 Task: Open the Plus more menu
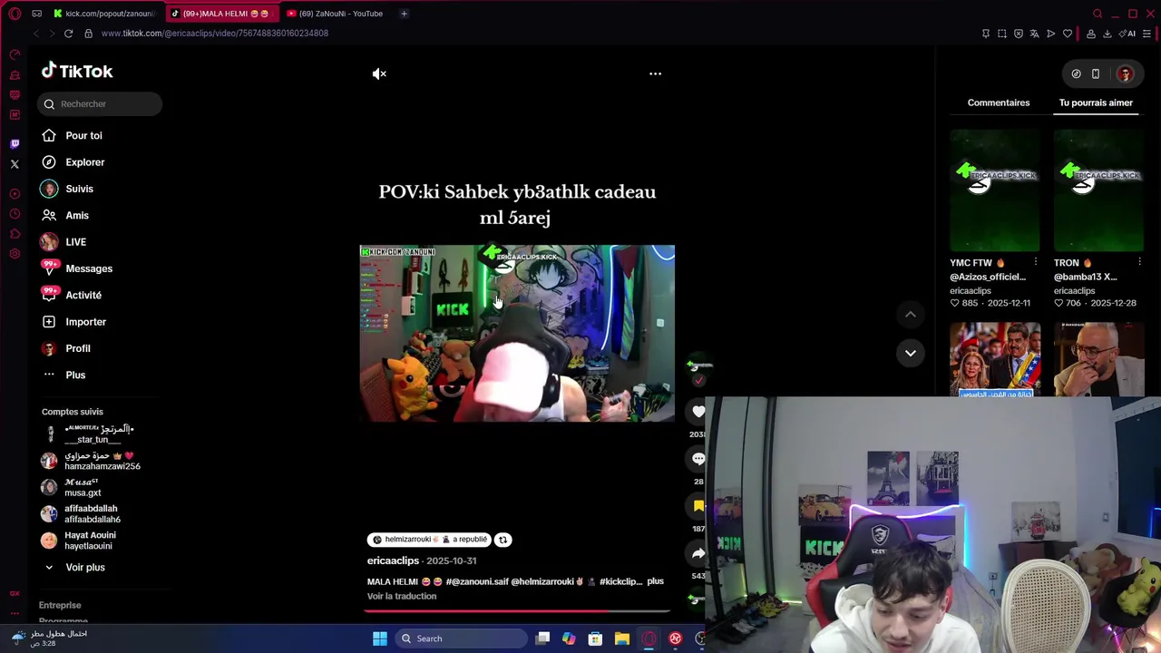74,375
